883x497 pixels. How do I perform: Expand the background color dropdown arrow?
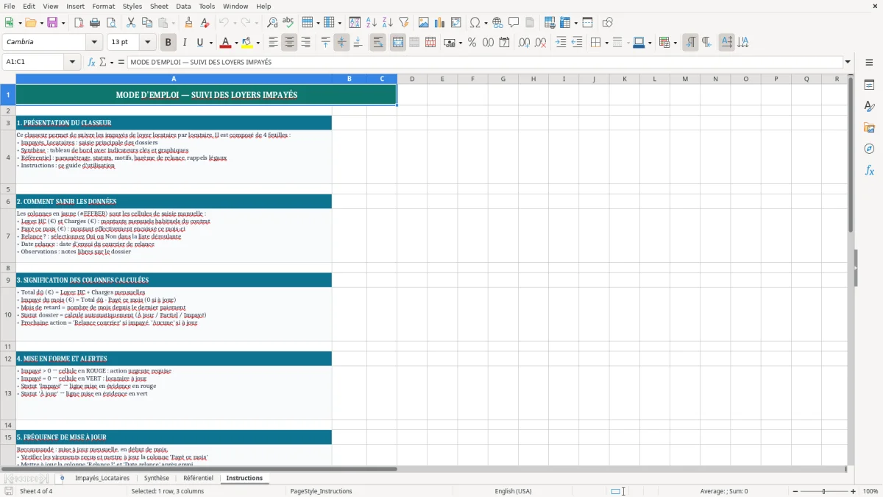tap(258, 43)
